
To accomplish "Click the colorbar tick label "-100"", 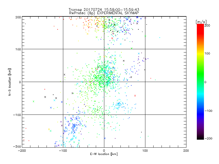I will point(208,111).
